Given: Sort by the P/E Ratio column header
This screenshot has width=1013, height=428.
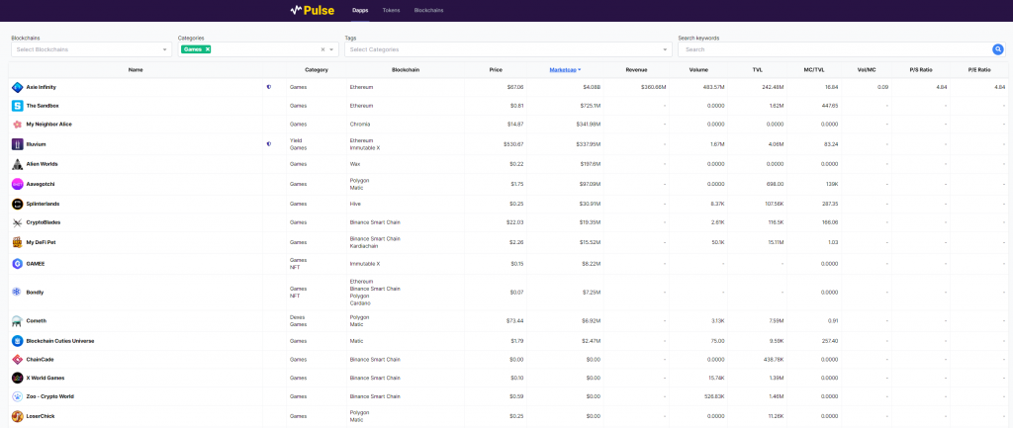Looking at the screenshot, I should pos(978,69).
